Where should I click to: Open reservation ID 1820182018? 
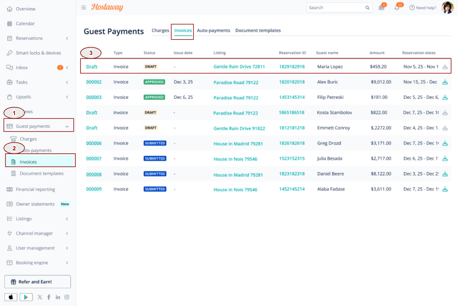291,82
